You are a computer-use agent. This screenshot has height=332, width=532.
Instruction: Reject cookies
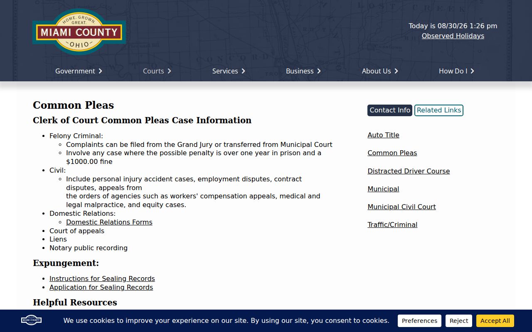pos(459,321)
